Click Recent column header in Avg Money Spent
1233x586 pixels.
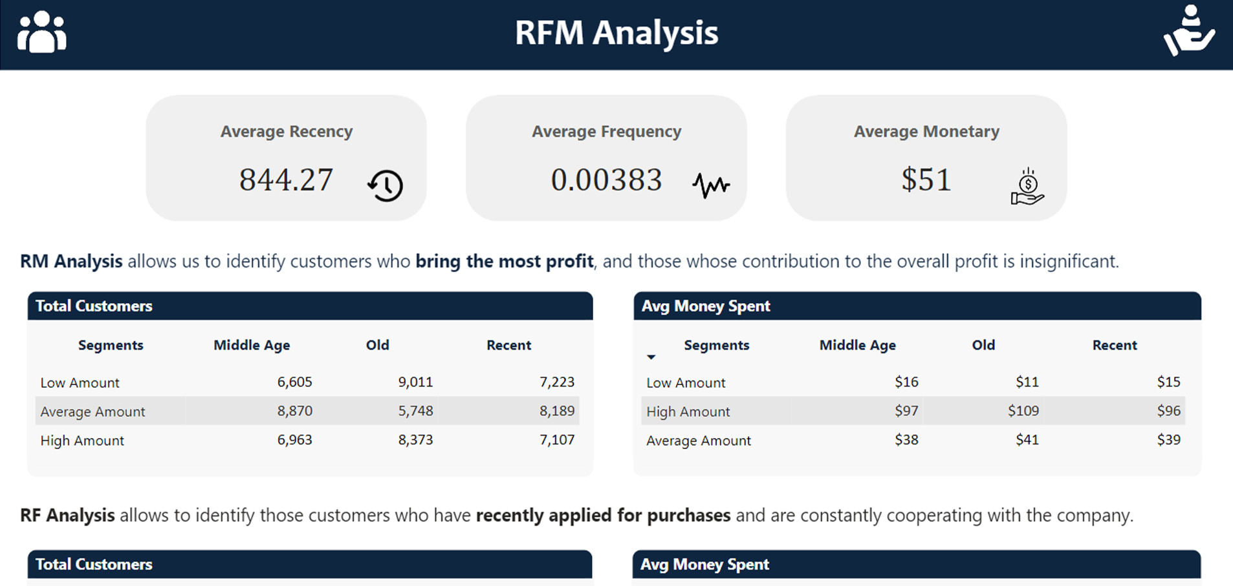click(x=1114, y=345)
